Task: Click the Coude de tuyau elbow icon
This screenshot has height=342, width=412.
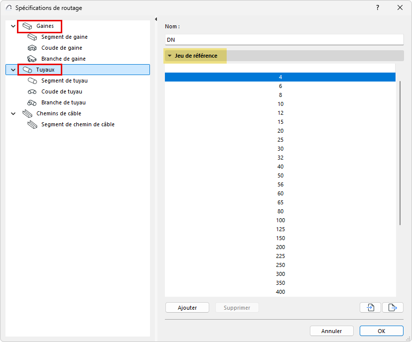Action: click(32, 92)
